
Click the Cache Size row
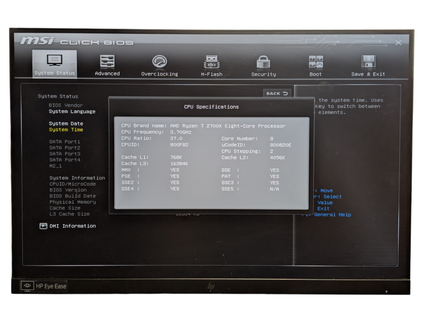pyautogui.click(x=65, y=208)
